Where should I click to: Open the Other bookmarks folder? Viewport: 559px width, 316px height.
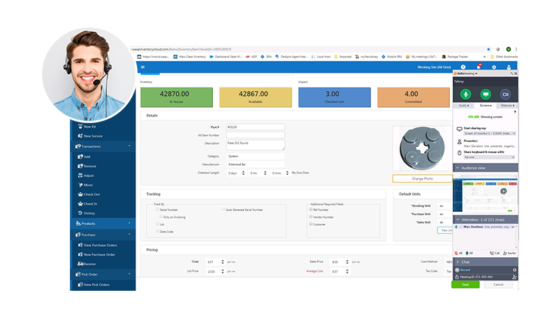click(x=504, y=57)
